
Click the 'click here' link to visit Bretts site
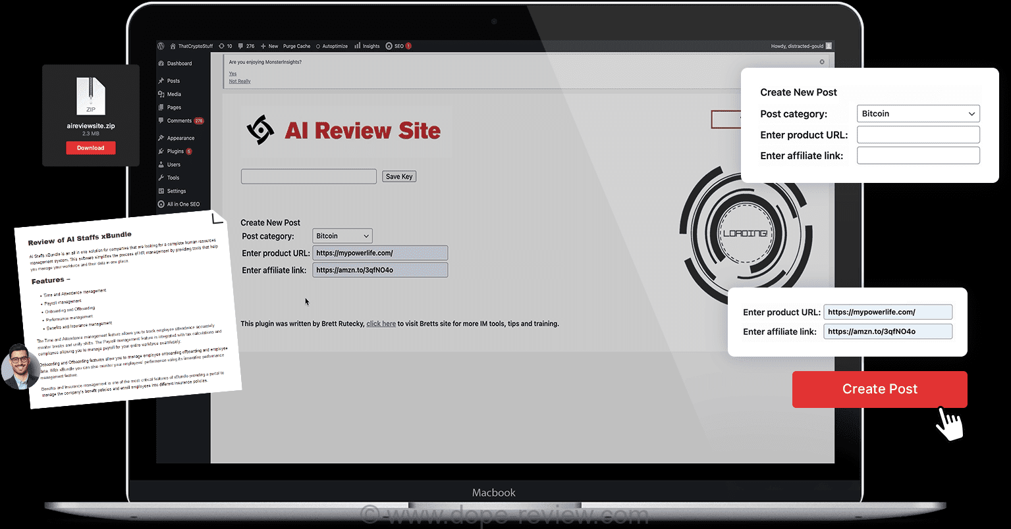[x=381, y=324]
